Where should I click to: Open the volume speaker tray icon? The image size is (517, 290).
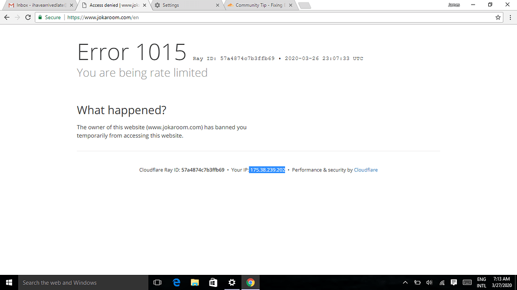point(429,282)
